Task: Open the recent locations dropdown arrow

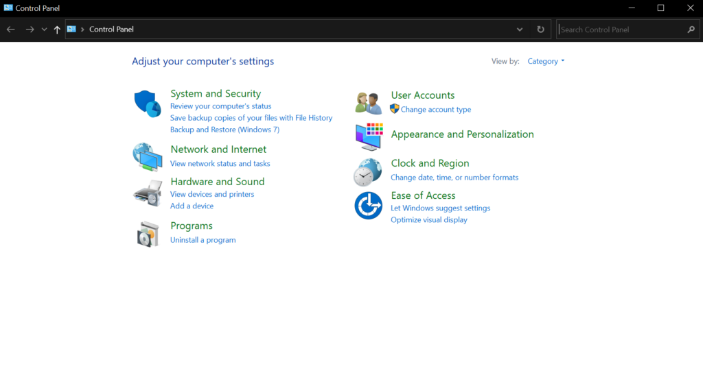Action: (44, 29)
